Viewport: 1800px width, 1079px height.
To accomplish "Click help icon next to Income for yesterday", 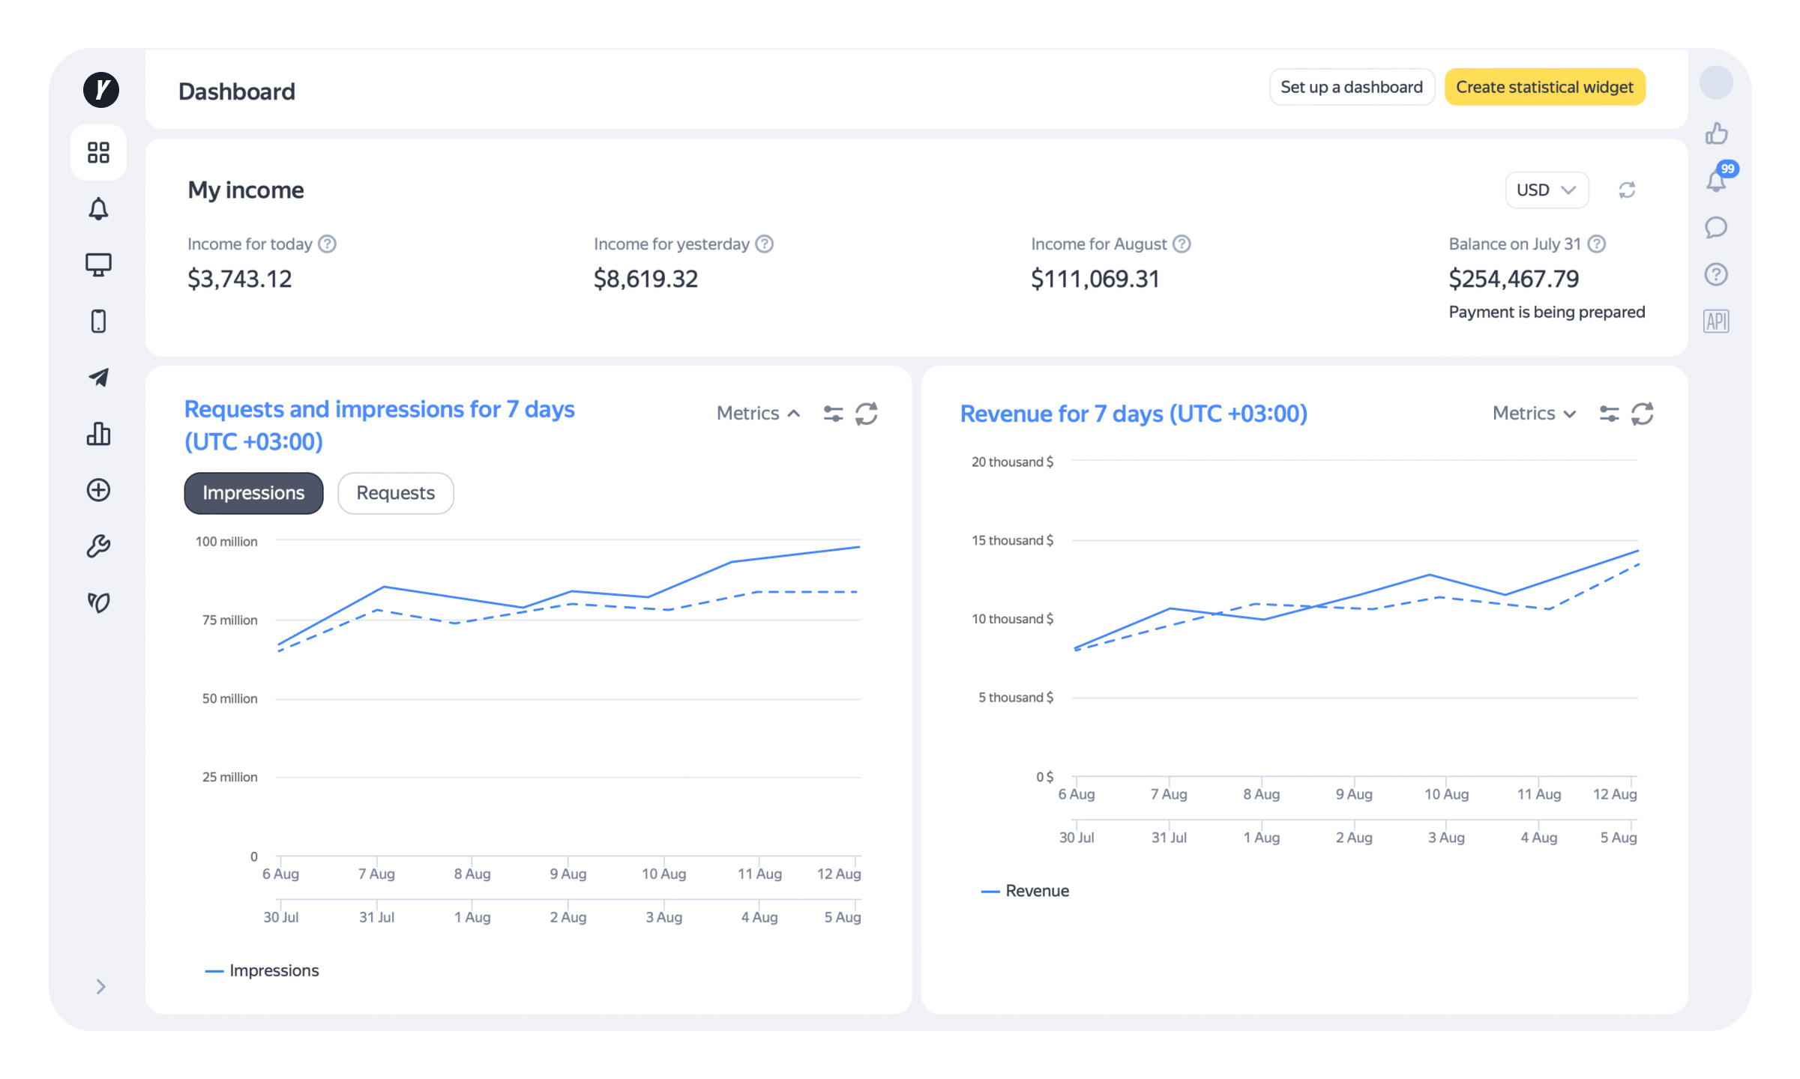I will coord(764,244).
